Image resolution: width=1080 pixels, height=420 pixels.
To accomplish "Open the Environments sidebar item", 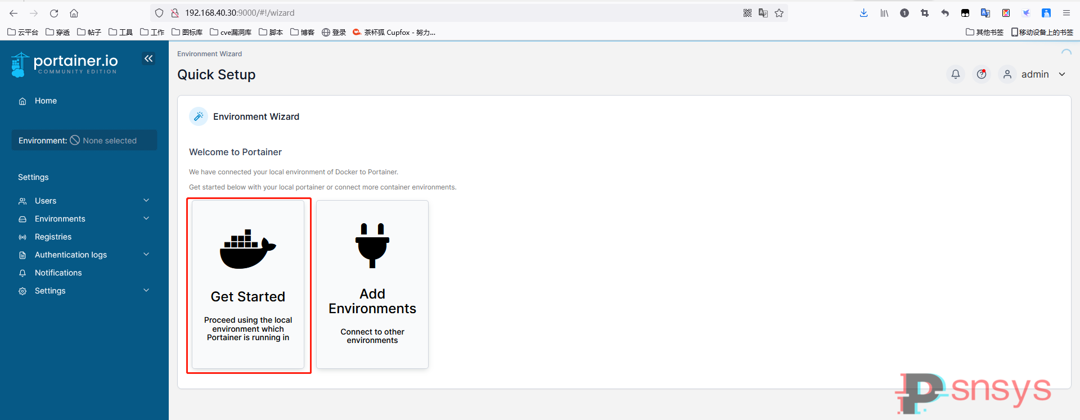I will 60,219.
